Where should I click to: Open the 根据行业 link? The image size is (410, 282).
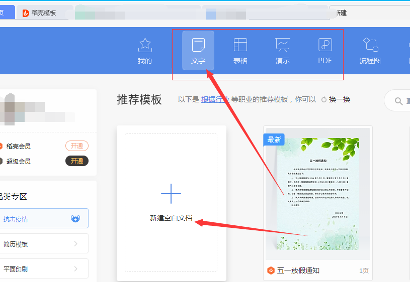pos(215,99)
